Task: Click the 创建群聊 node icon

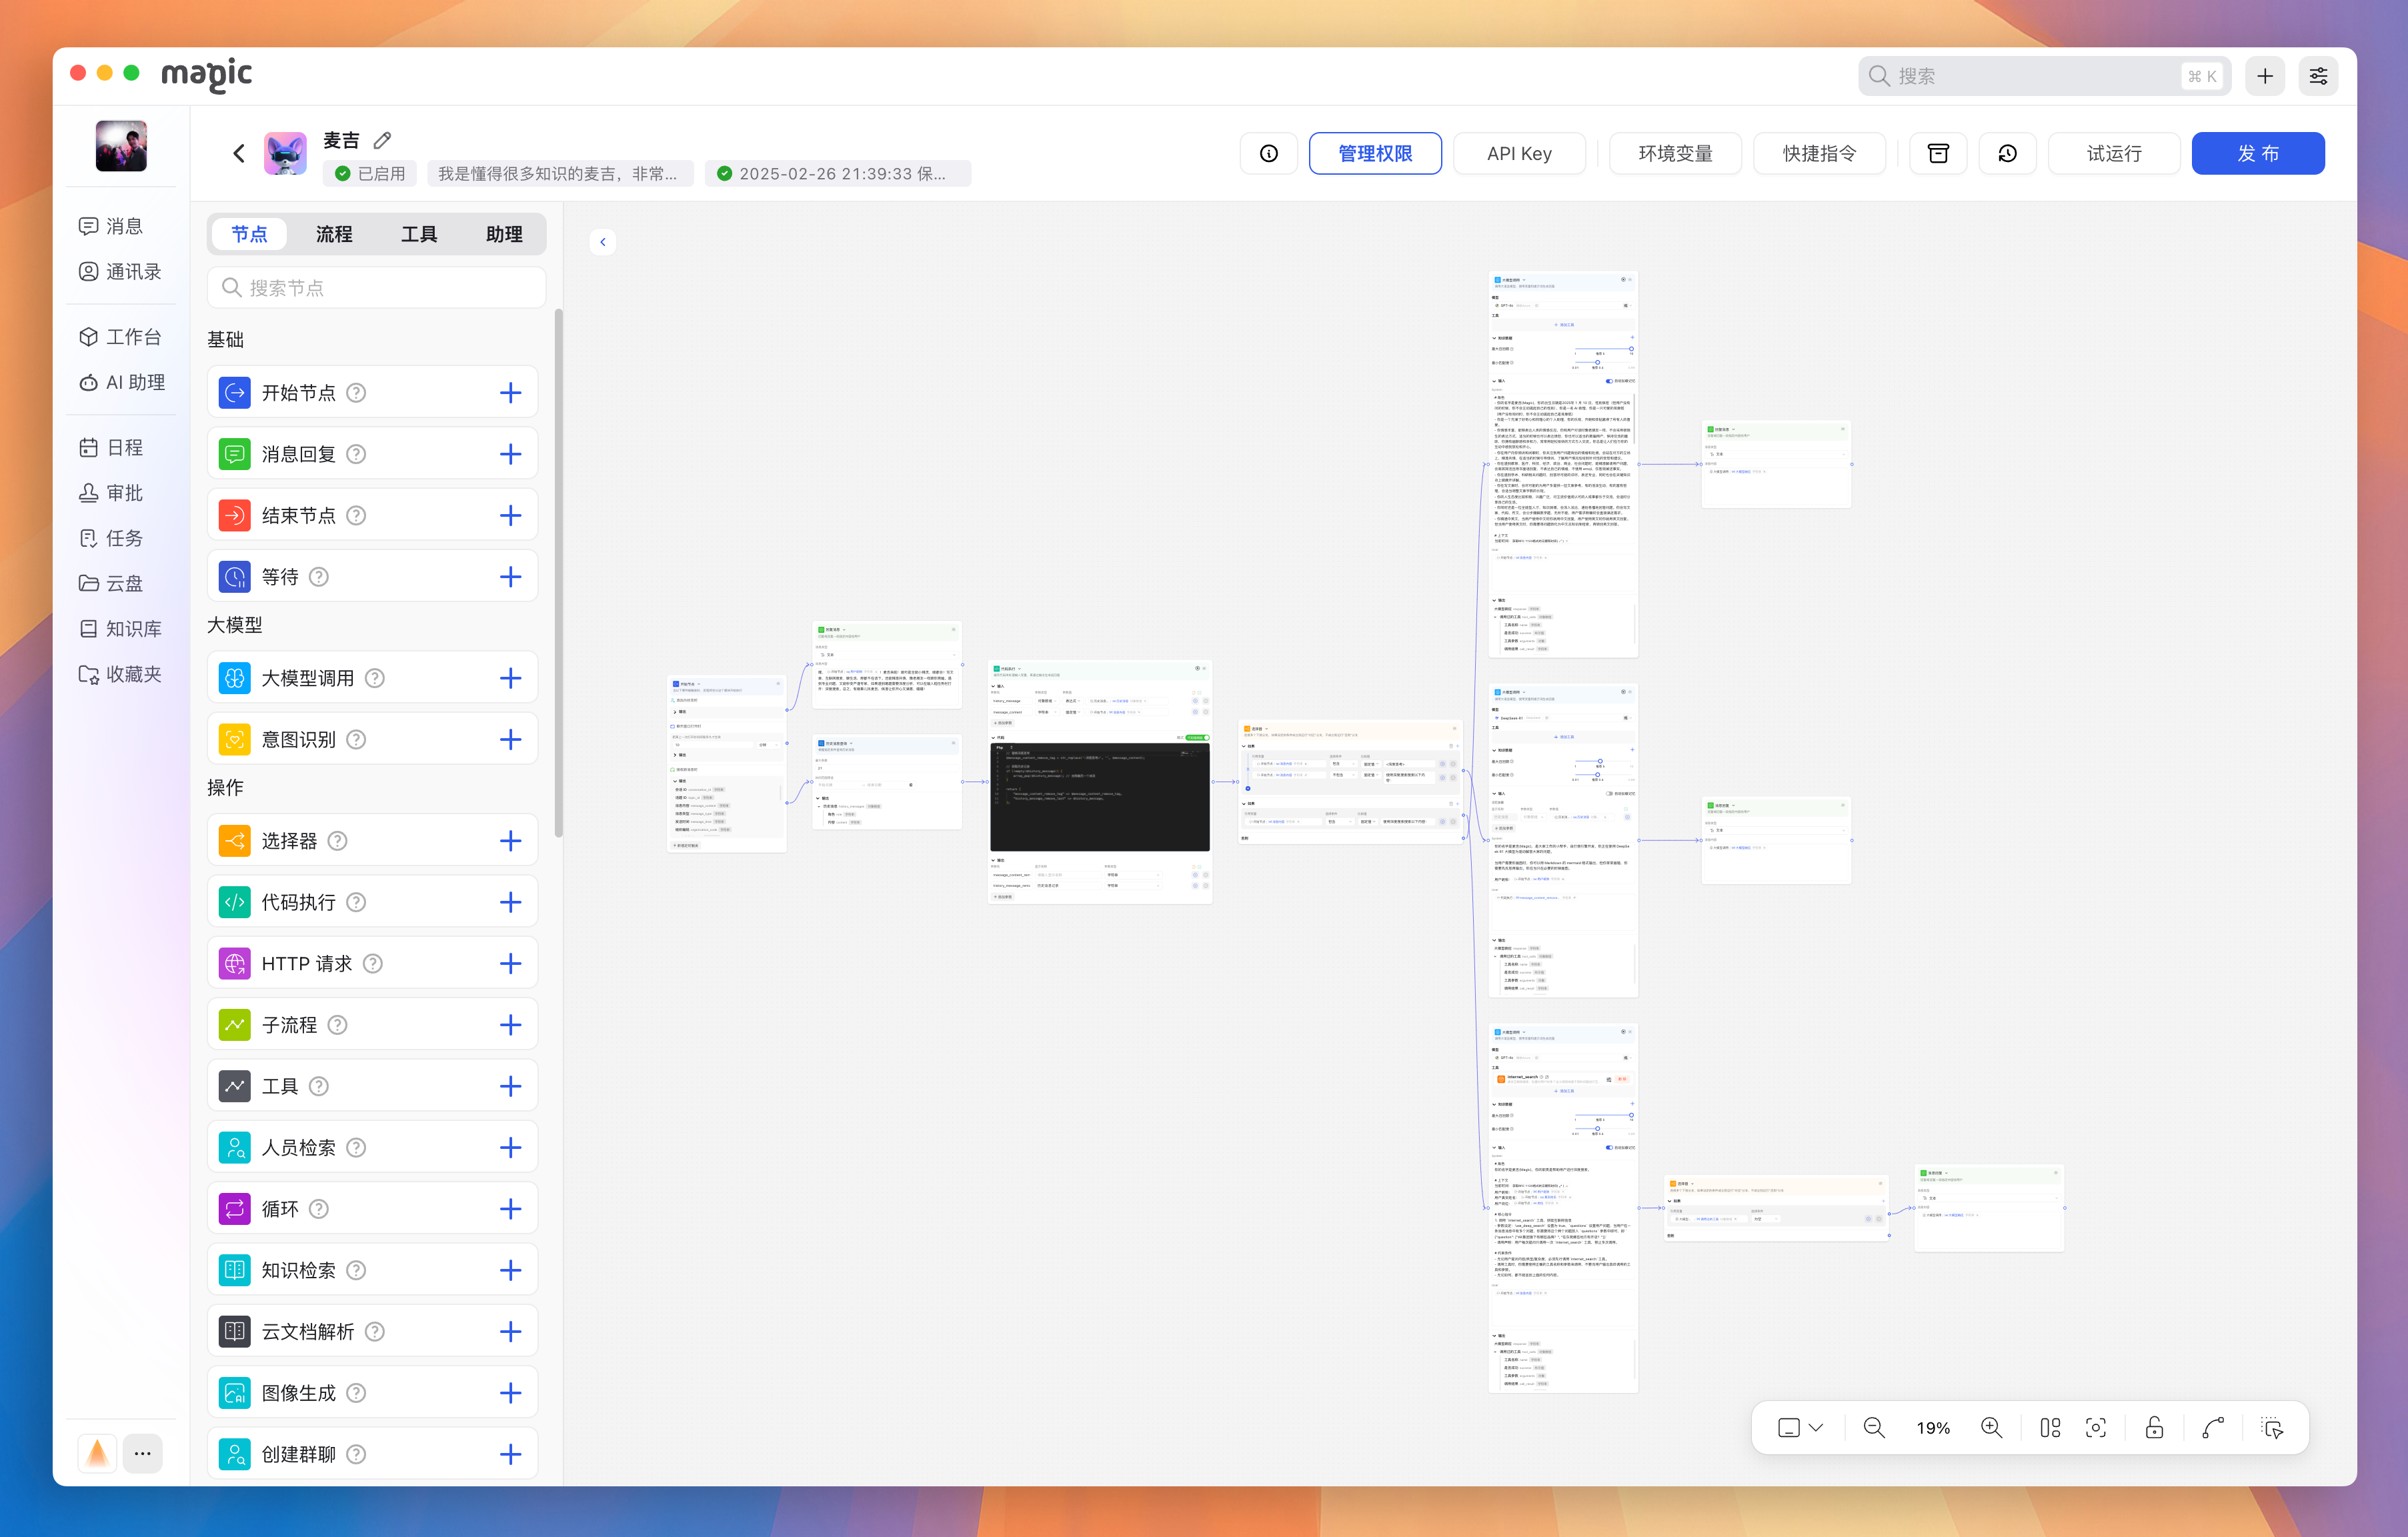Action: coord(235,1454)
